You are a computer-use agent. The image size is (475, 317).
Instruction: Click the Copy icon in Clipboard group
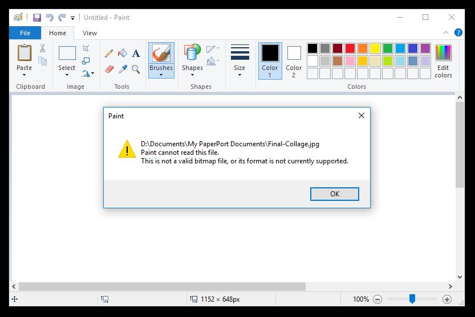(42, 61)
